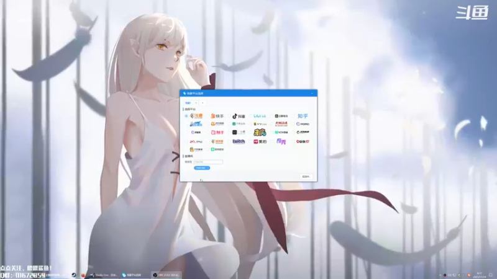Select the first (checked) platform radio button

186,116
